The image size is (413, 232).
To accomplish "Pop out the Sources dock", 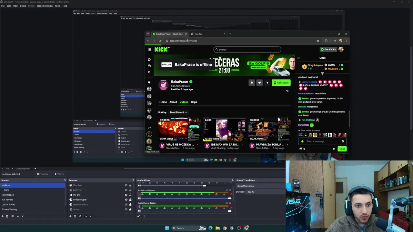I will click(x=133, y=180).
